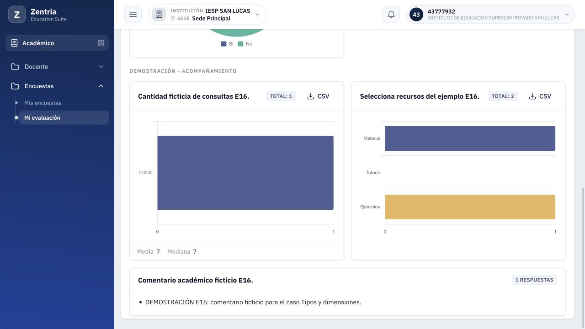Viewport: 585px width, 329px height.
Task: Click the institution building icon
Action: point(159,15)
